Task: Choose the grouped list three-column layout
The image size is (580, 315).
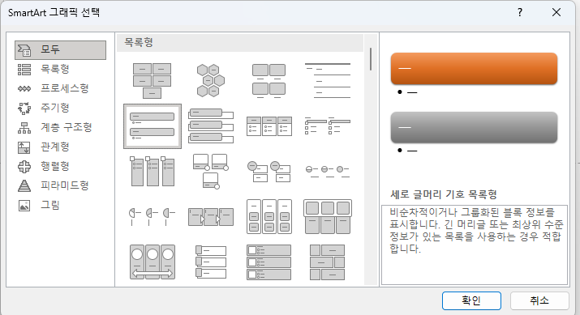Action: pos(269,217)
